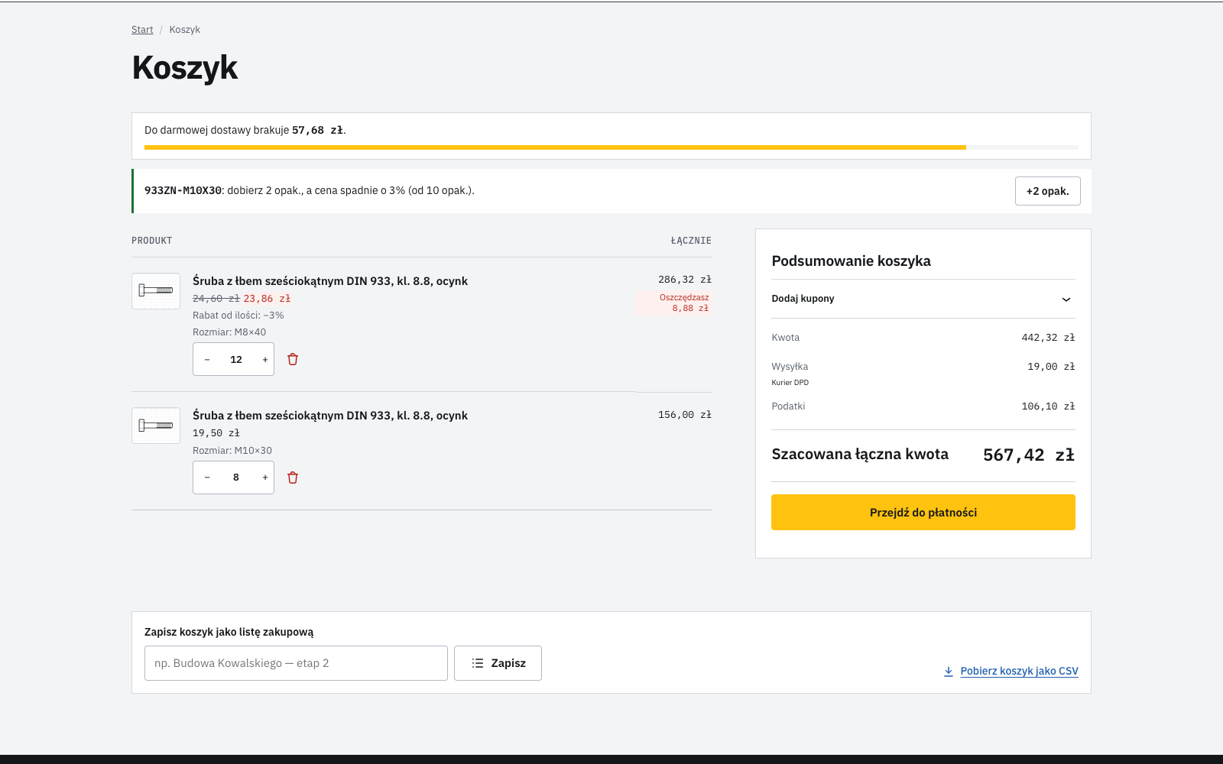Decrease quantity of M10×30 screw
1223x764 pixels.
[207, 477]
